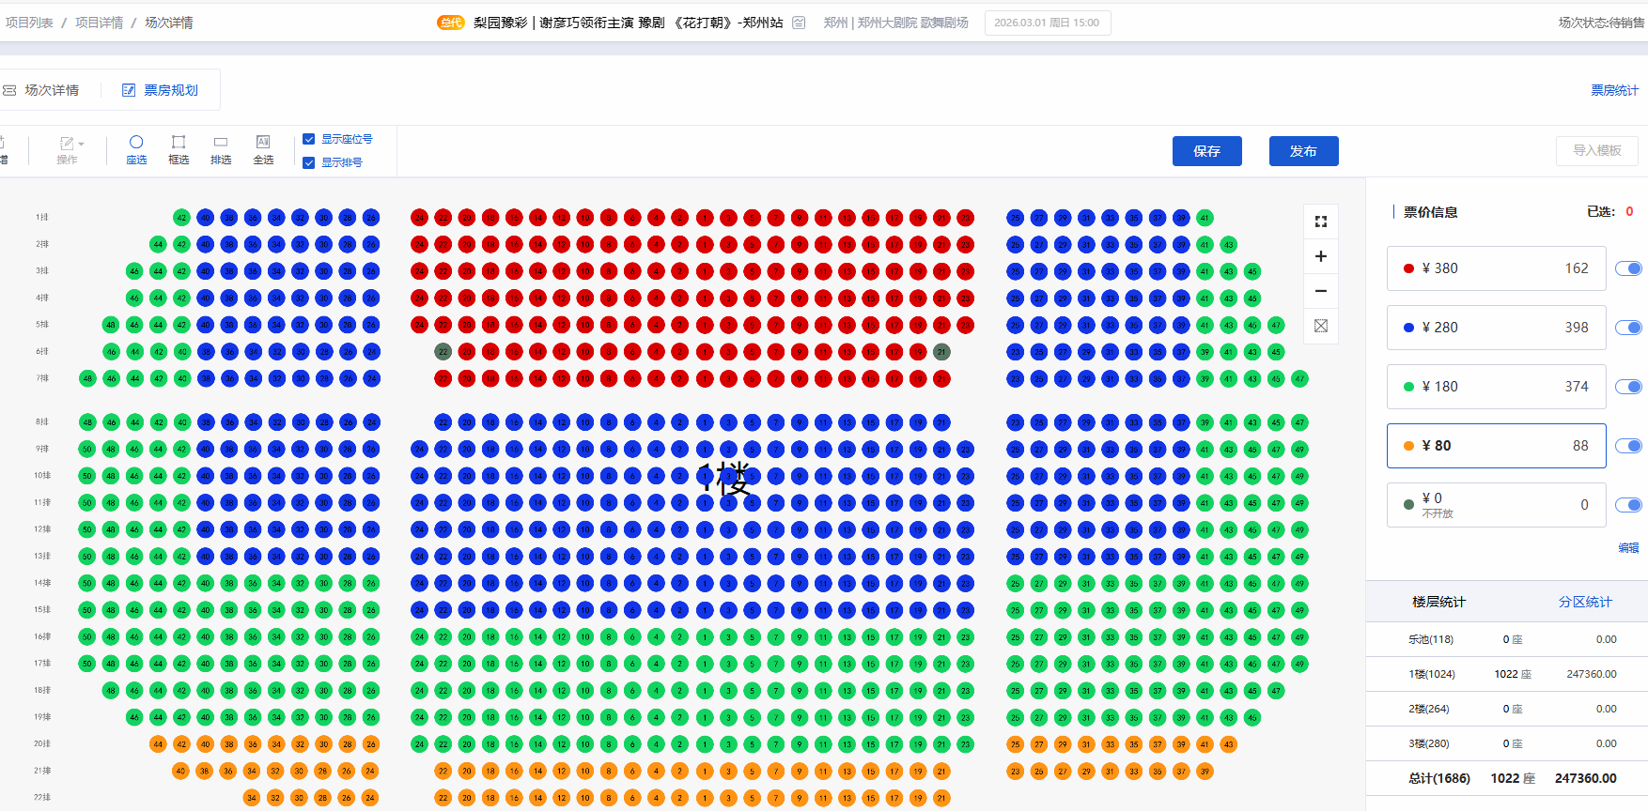The height and width of the screenshot is (811, 1648).
Task: Uncheck the 显示排号 checkbox
Action: (x=308, y=162)
